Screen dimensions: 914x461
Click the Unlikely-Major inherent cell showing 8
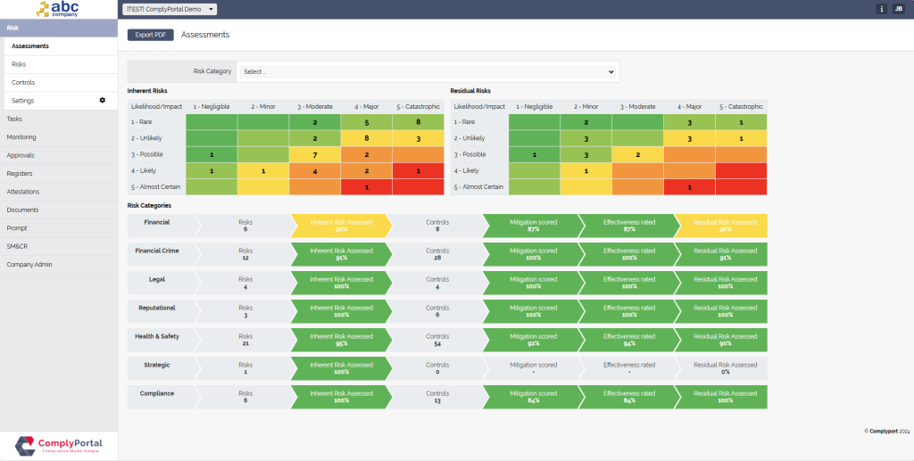click(x=367, y=138)
